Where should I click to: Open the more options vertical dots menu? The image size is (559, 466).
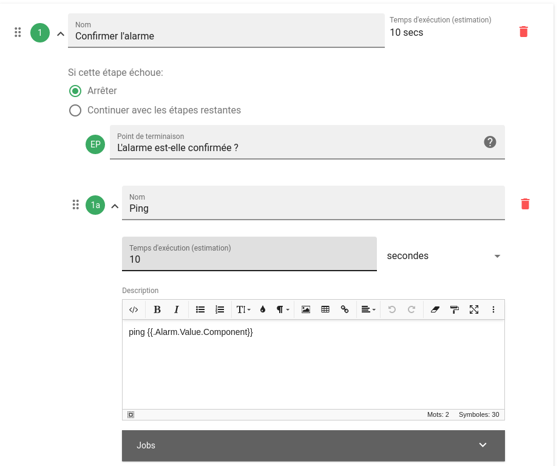tap(493, 309)
